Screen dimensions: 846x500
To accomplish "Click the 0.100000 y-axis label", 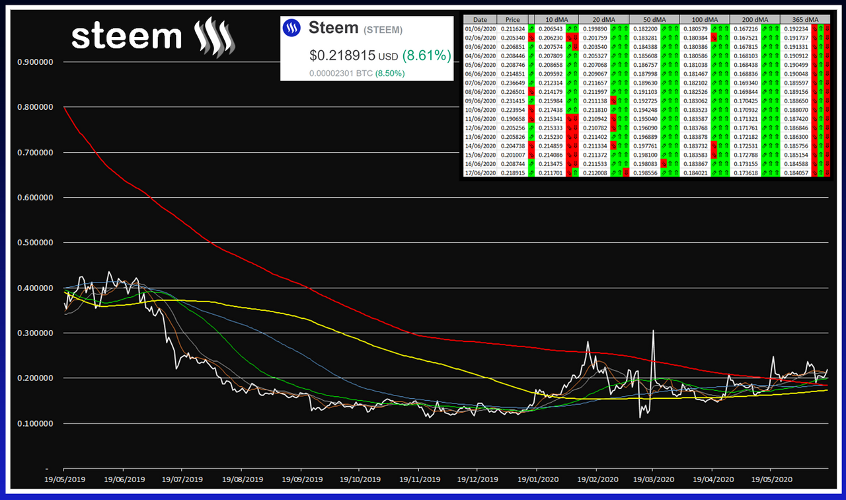I will (35, 423).
